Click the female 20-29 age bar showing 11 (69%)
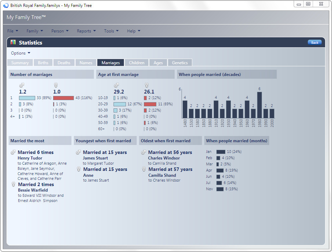The image size is (332, 252). 150,104
